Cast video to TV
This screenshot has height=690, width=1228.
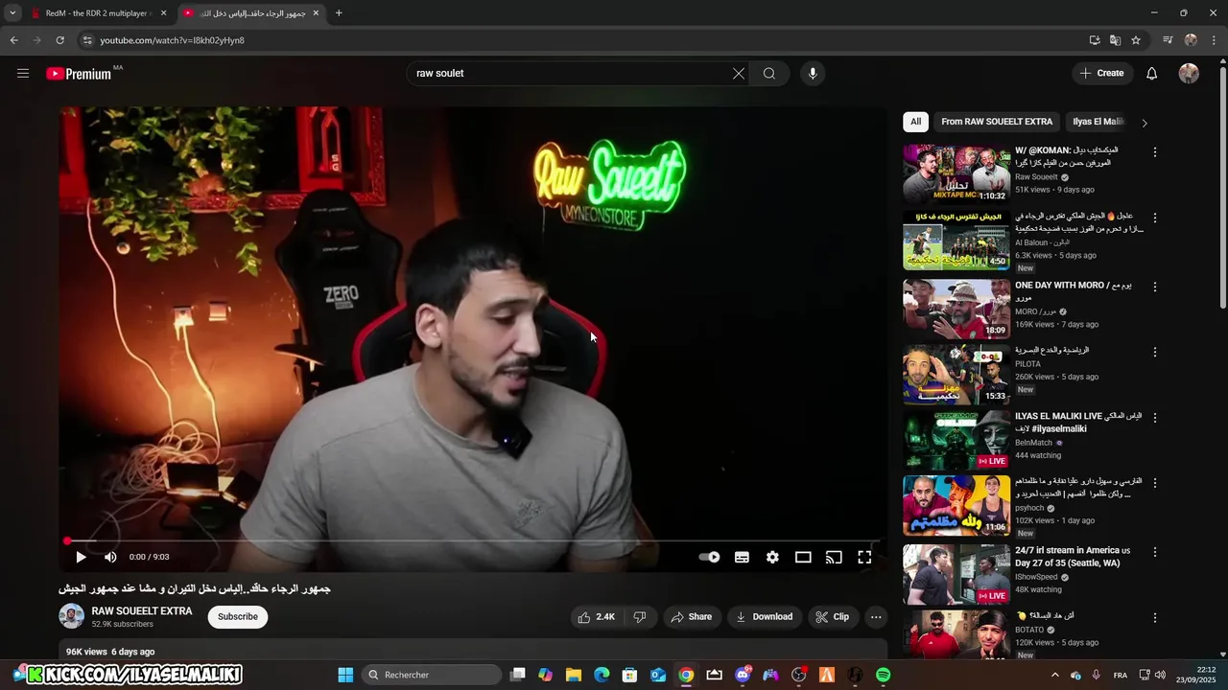[x=834, y=557]
